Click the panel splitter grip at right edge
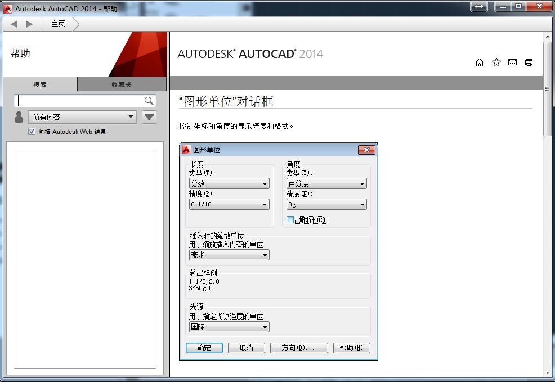This screenshot has width=555, height=382. click(547, 88)
